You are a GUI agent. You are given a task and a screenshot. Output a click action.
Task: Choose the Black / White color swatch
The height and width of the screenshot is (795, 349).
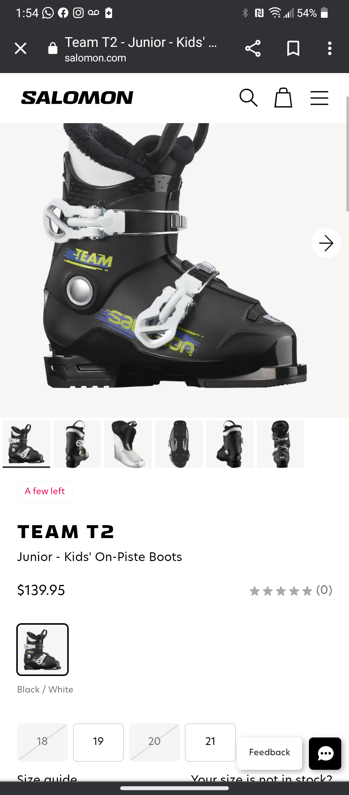click(x=43, y=650)
